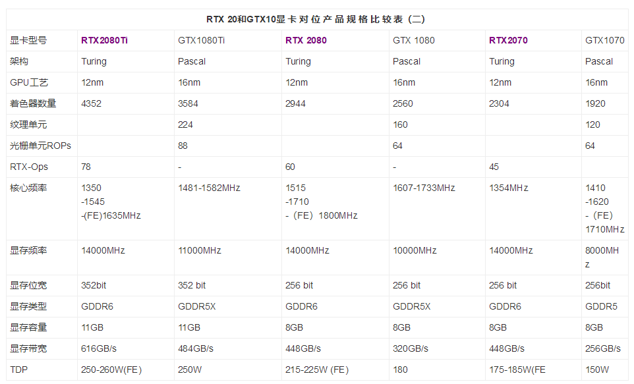Click the TDP value 215-225W (FE)
This screenshot has height=384, width=634.
point(317,370)
